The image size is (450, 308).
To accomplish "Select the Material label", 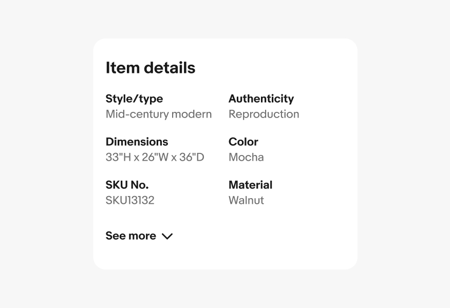I will coord(251,185).
